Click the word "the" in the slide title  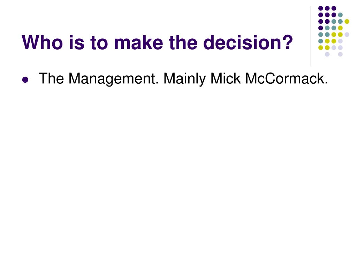(x=183, y=42)
